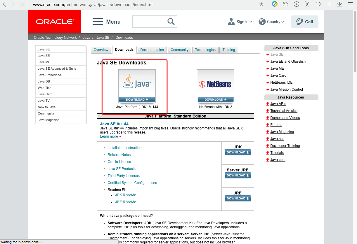Open the JRE ReadMe link
Viewport: 357px width, 244px height.
click(126, 202)
